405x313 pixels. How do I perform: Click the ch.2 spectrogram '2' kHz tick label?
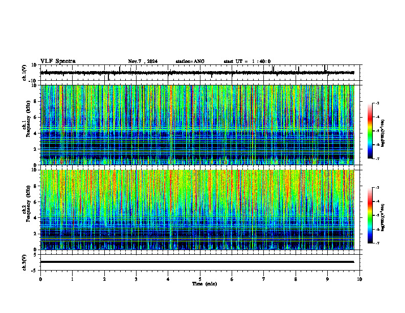pyautogui.click(x=35, y=234)
